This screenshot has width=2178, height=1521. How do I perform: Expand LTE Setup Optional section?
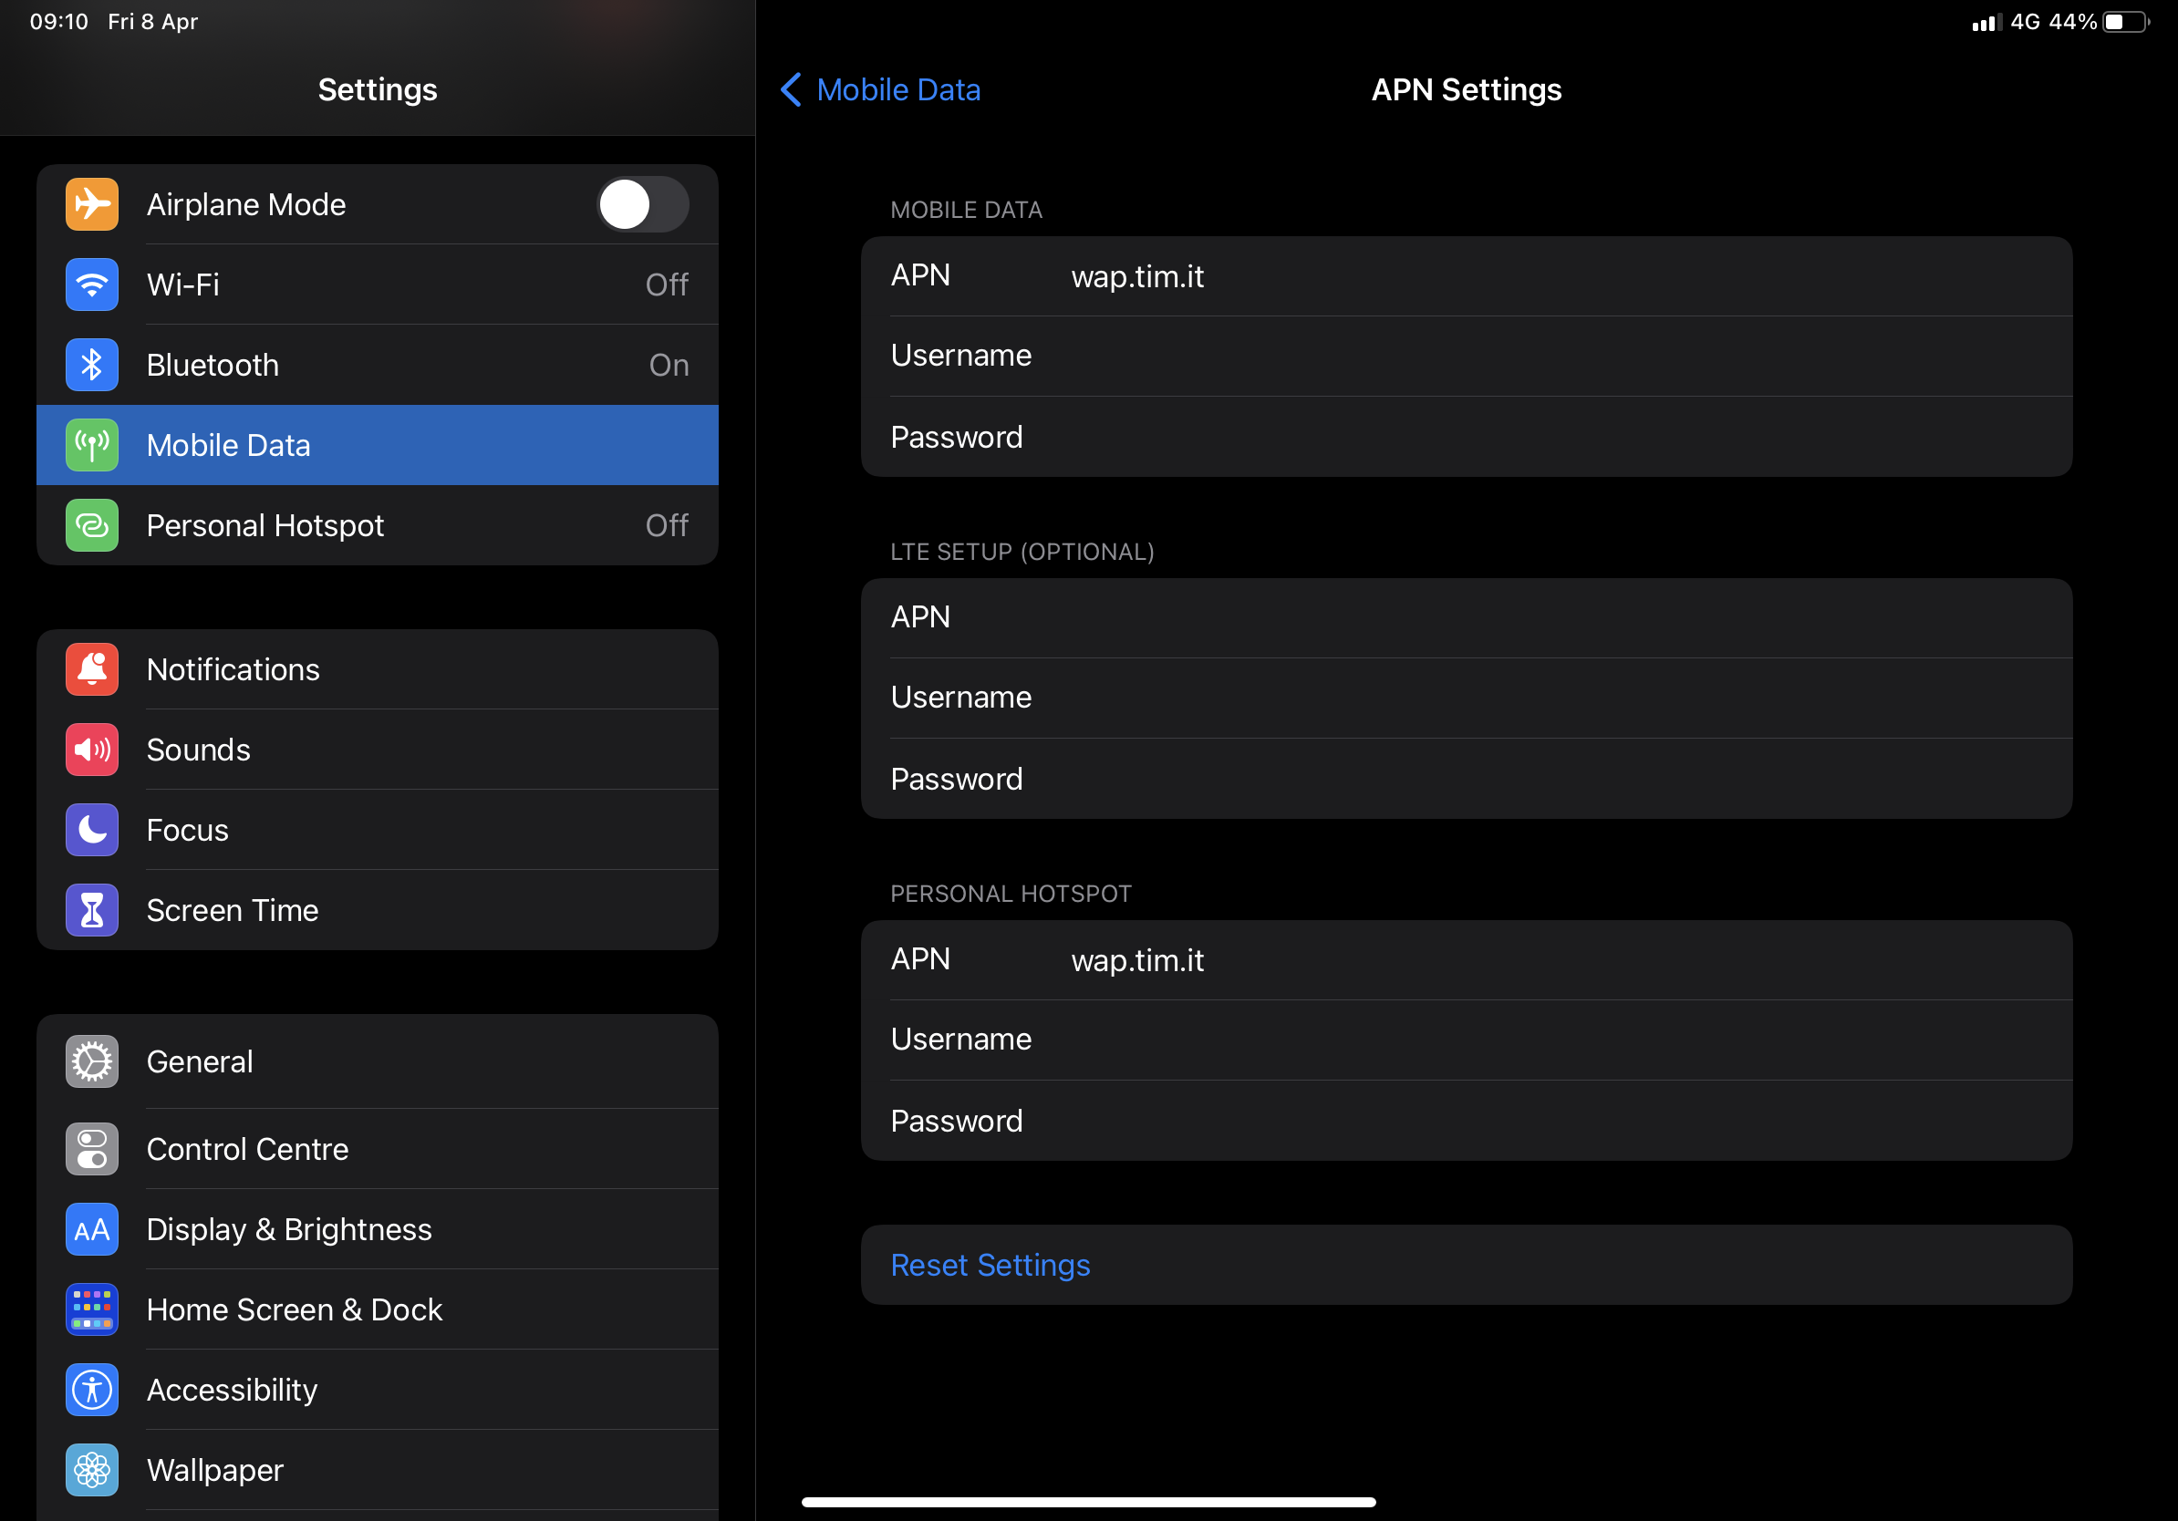coord(1022,550)
